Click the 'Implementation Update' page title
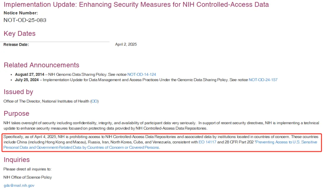Image resolution: width=326 pixels, height=189 pixels. click(136, 5)
